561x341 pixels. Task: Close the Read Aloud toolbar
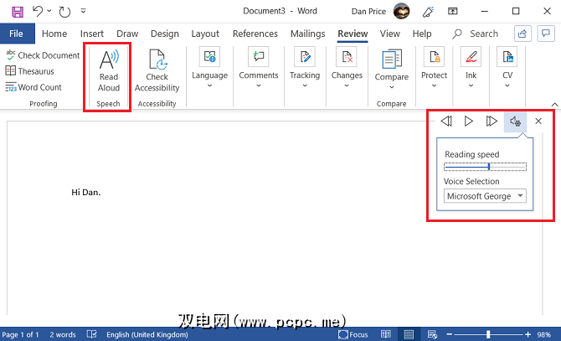click(538, 121)
